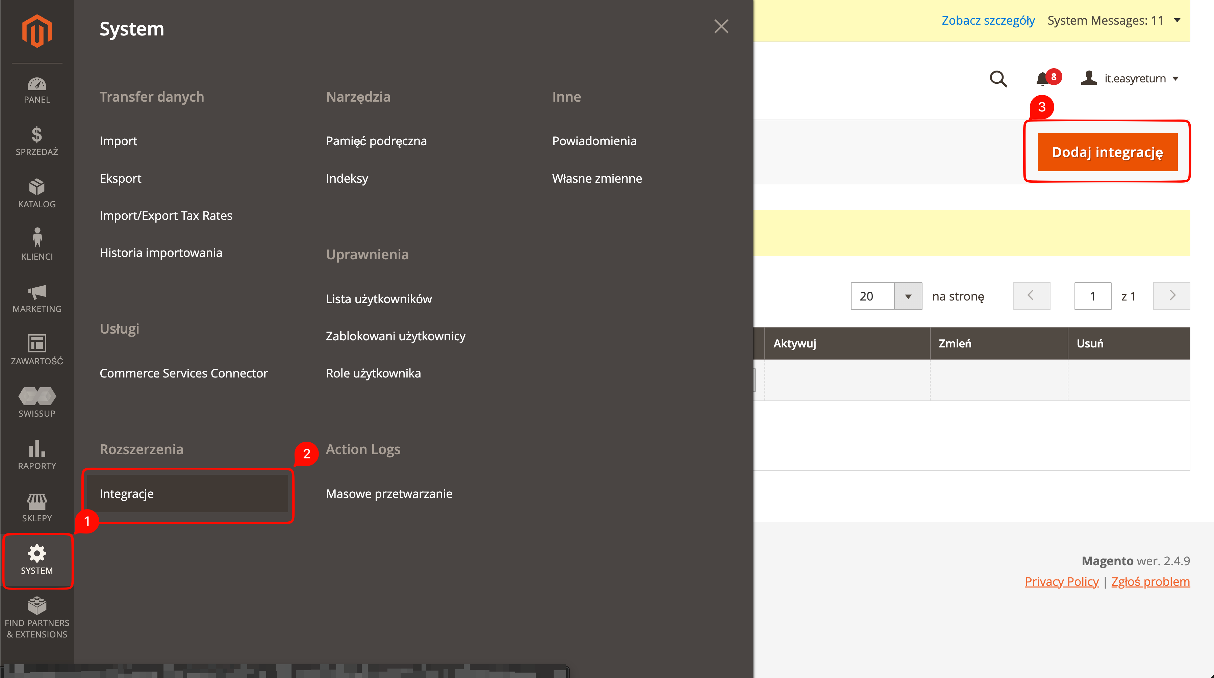The width and height of the screenshot is (1214, 678).
Task: Select Własne zmienne menu item
Action: [597, 178]
